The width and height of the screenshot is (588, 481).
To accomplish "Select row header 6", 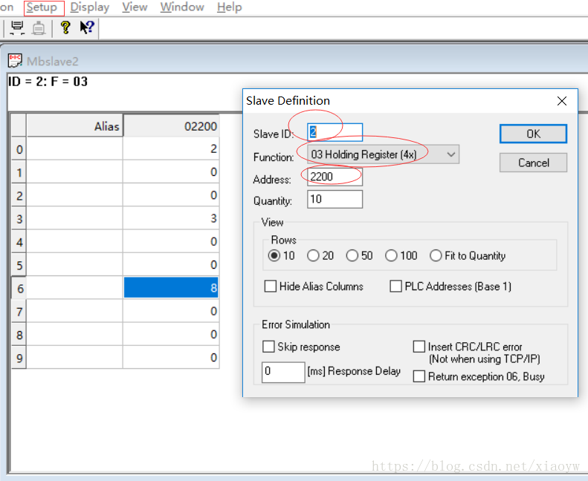I will point(19,288).
